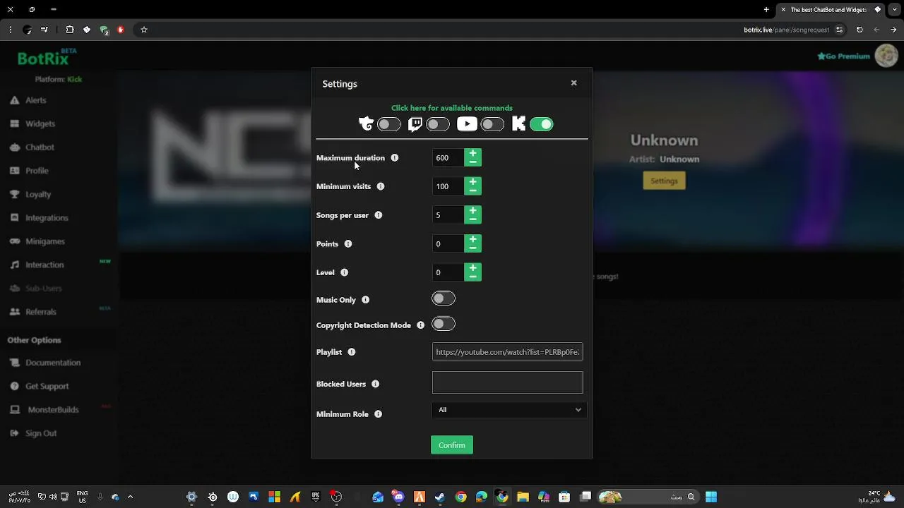
Task: Enable the Music Only switch
Action: [x=444, y=298]
